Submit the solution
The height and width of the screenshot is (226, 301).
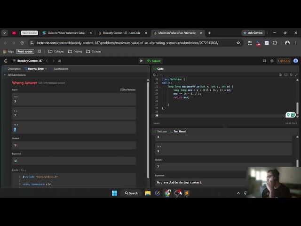point(154,61)
